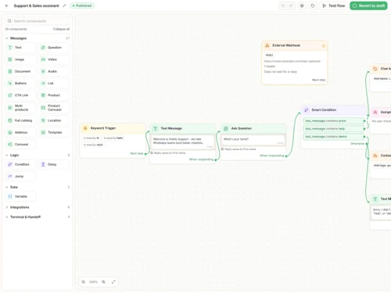
Task: Click the zoom out magnifier icon
Action: 84,282
